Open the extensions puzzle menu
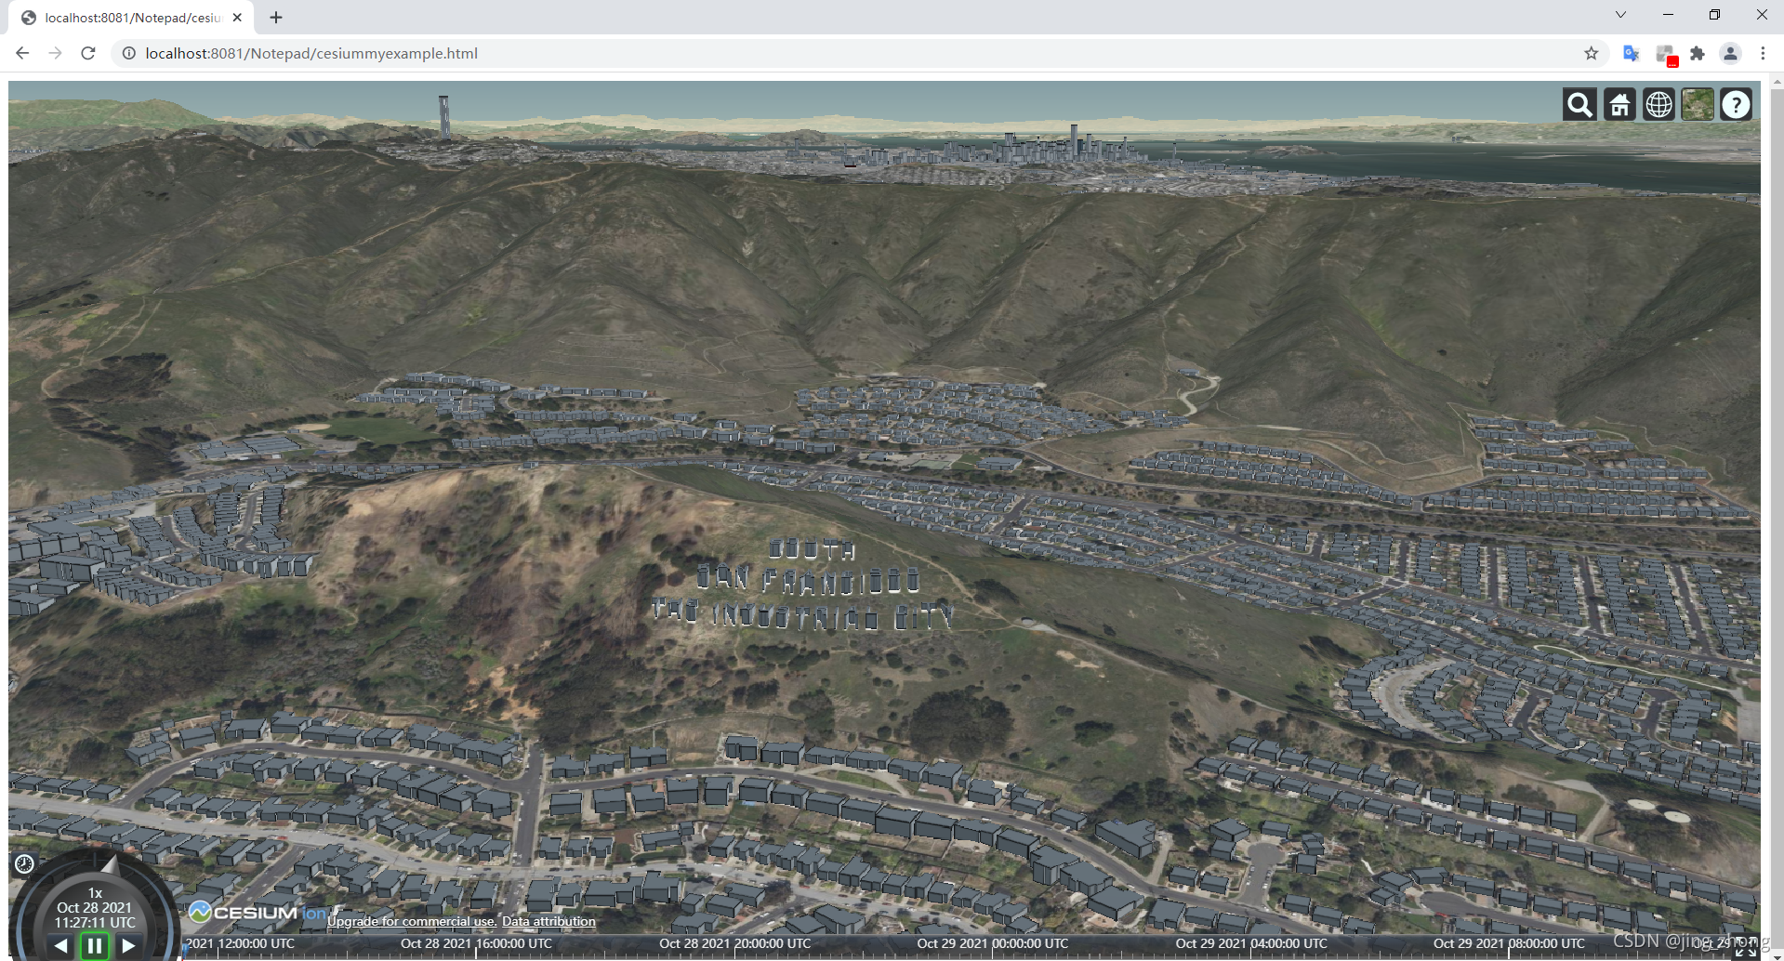The image size is (1784, 961). (1698, 53)
